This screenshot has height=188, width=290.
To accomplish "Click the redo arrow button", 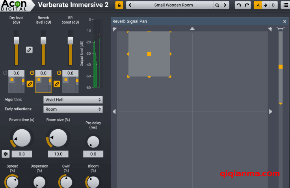I will tap(247, 6).
